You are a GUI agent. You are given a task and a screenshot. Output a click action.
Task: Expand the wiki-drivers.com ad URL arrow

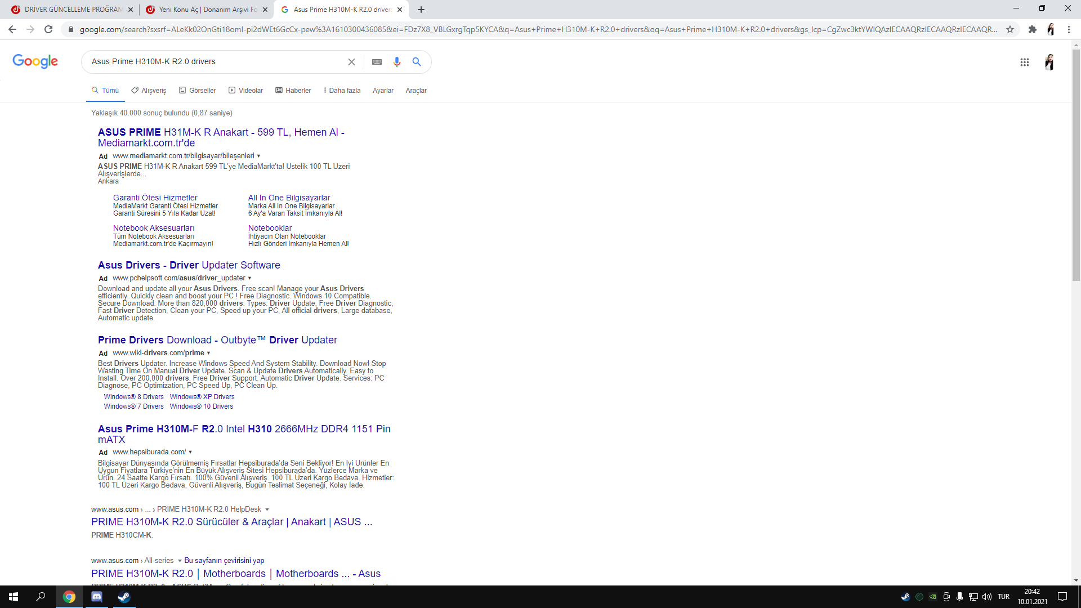pyautogui.click(x=208, y=353)
